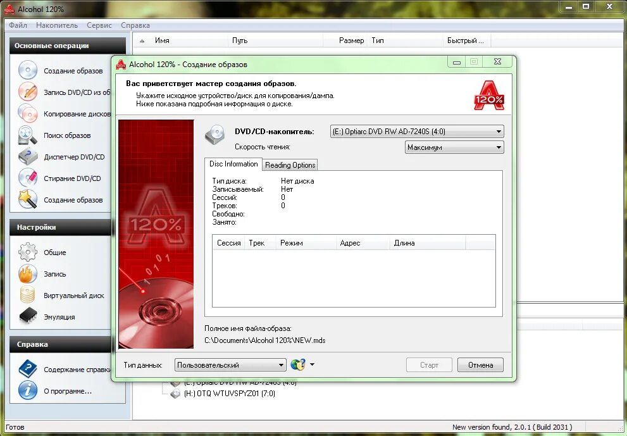Image resolution: width=627 pixels, height=436 pixels.
Task: Open Эмуляция settings link
Action: [x=59, y=317]
